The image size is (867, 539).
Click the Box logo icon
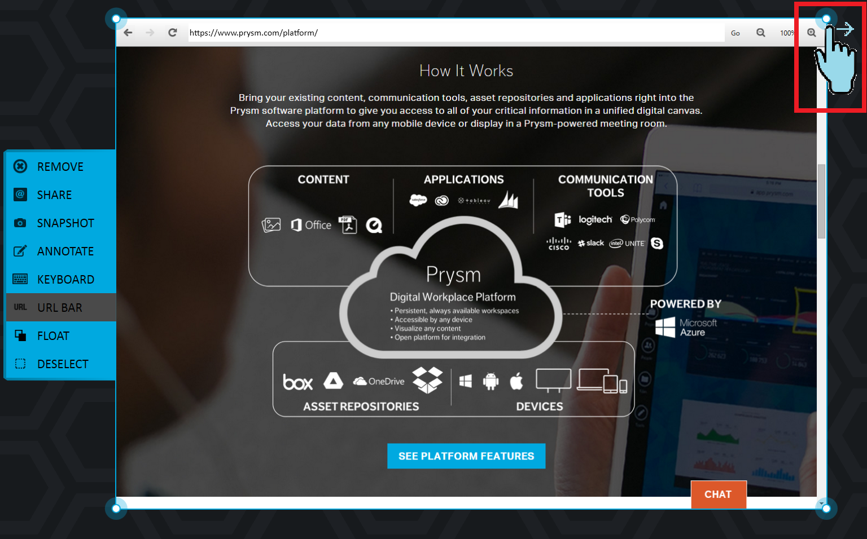click(298, 382)
